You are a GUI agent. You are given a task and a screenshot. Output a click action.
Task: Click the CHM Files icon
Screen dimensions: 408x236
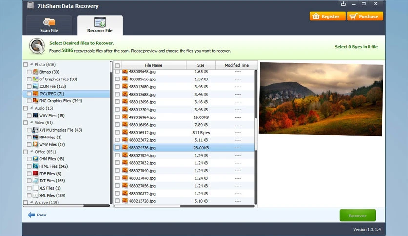36,159
